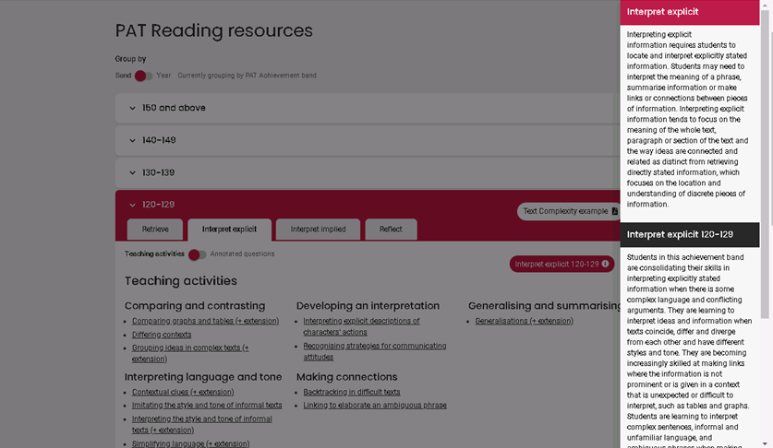Expand the 130-139 band section
The width and height of the screenshot is (773, 448).
tap(368, 172)
